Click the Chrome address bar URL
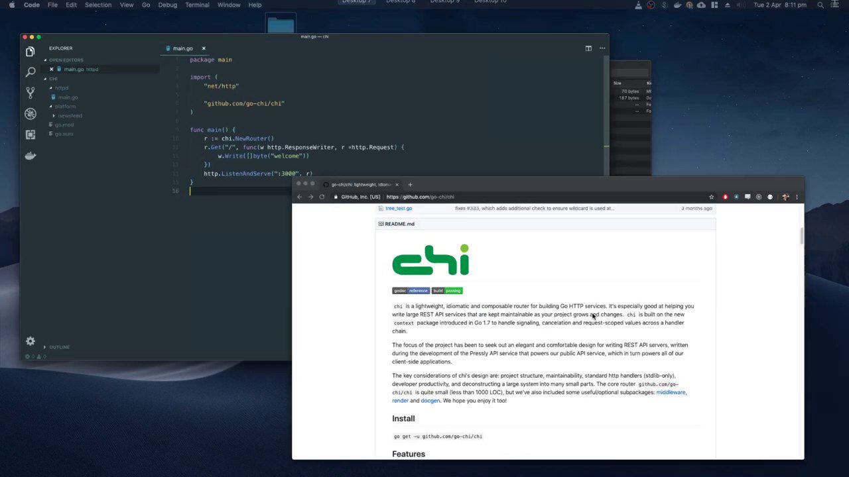Image resolution: width=849 pixels, height=477 pixels. coord(421,197)
